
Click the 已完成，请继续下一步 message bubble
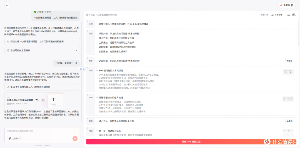click(x=66, y=63)
